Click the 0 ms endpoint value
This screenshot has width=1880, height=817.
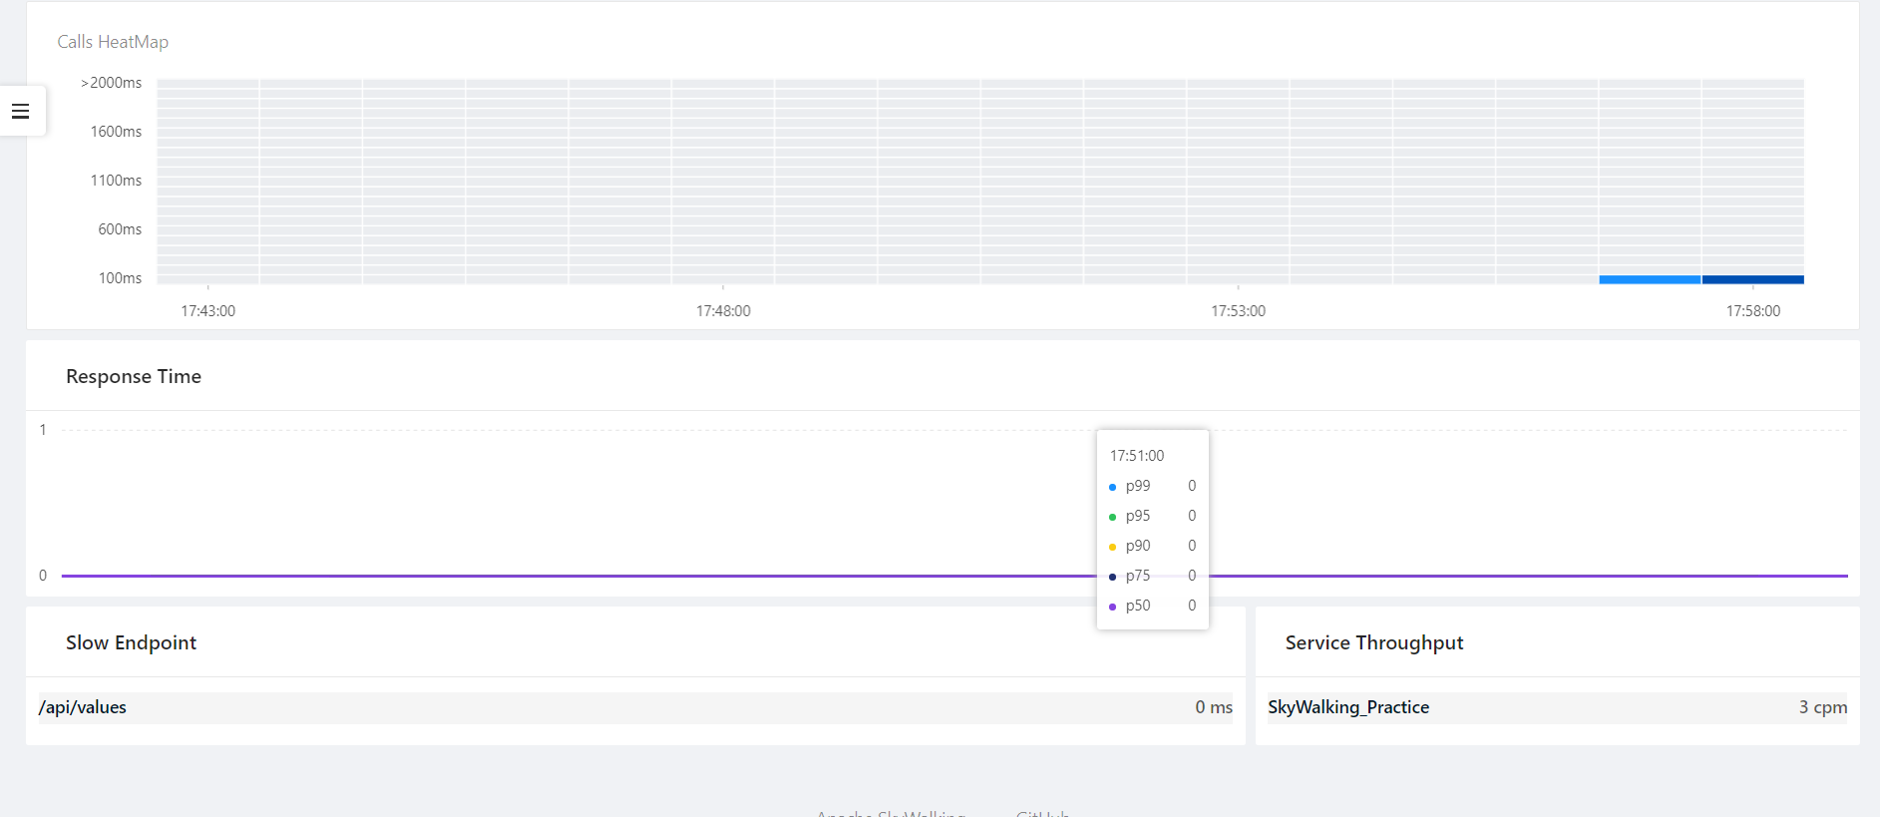(1214, 707)
